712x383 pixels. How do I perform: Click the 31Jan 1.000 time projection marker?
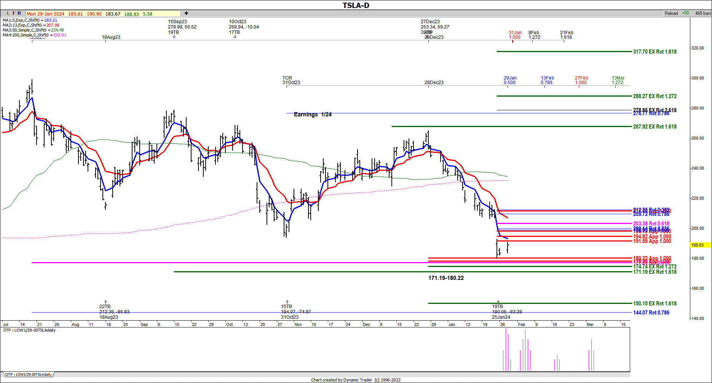[515, 35]
